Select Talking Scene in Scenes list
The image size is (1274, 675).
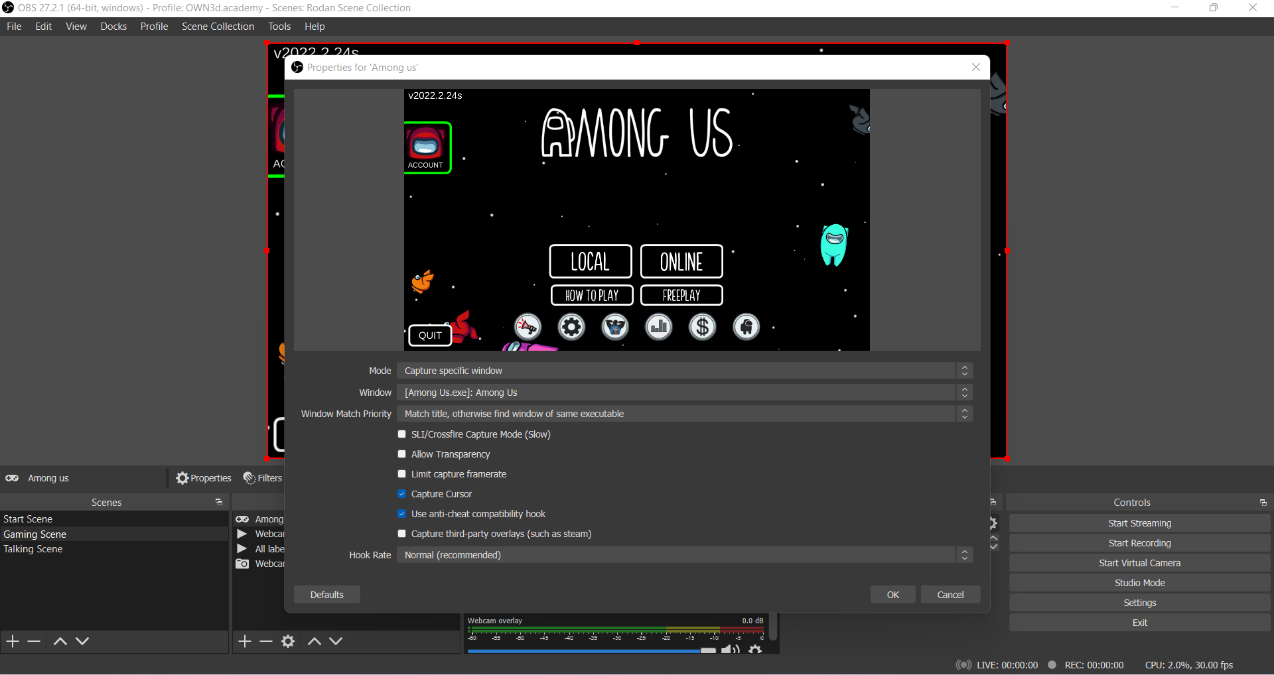pyautogui.click(x=33, y=549)
